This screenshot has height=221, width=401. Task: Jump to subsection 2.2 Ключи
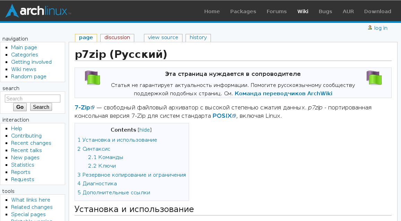coord(102,166)
